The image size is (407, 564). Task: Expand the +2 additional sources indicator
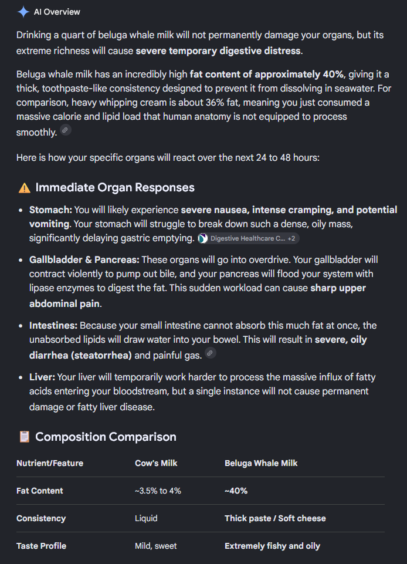click(x=291, y=238)
